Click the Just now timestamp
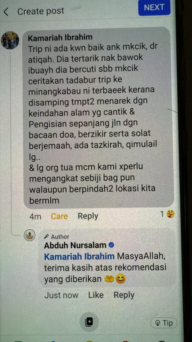The image size is (192, 342). pyautogui.click(x=61, y=295)
